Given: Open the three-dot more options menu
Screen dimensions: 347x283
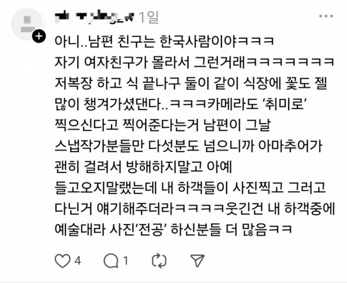Looking at the screenshot, I should point(326,16).
